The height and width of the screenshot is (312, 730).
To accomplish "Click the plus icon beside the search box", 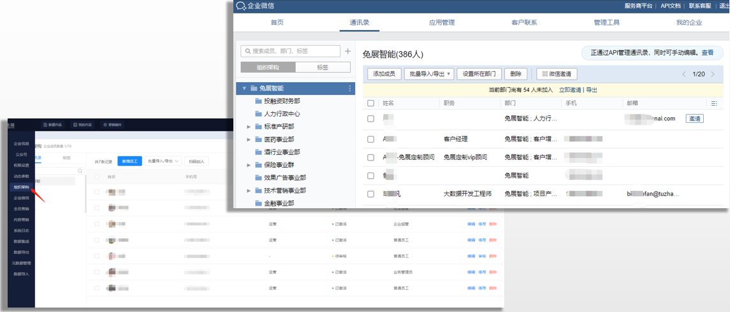I will (x=347, y=51).
